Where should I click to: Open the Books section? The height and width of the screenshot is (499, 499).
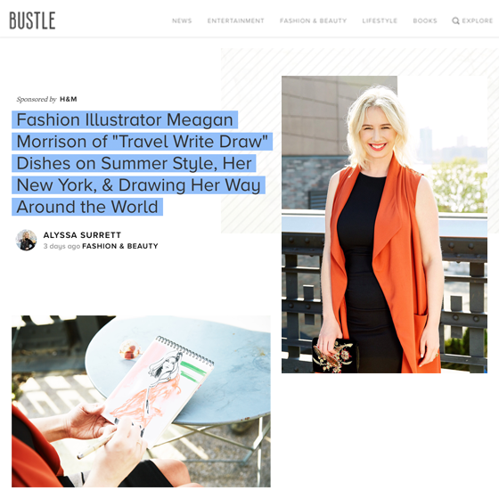click(425, 20)
